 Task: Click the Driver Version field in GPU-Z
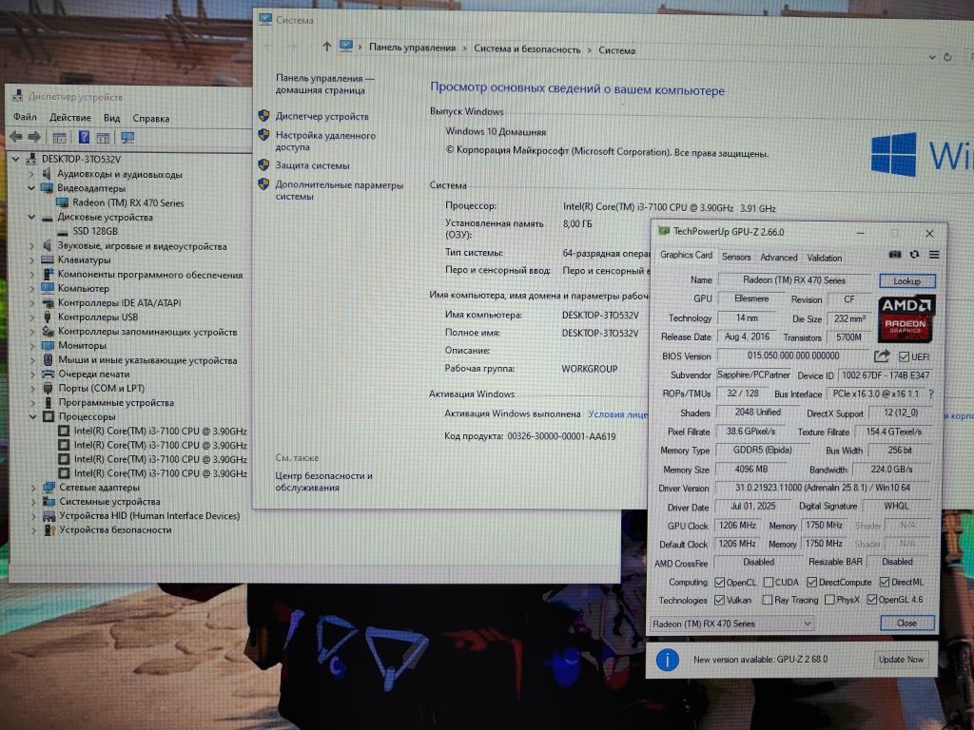823,488
